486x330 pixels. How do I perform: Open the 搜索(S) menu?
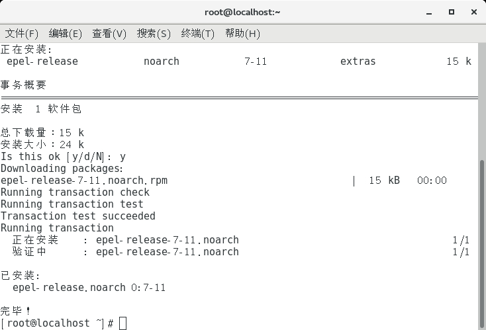pos(154,34)
